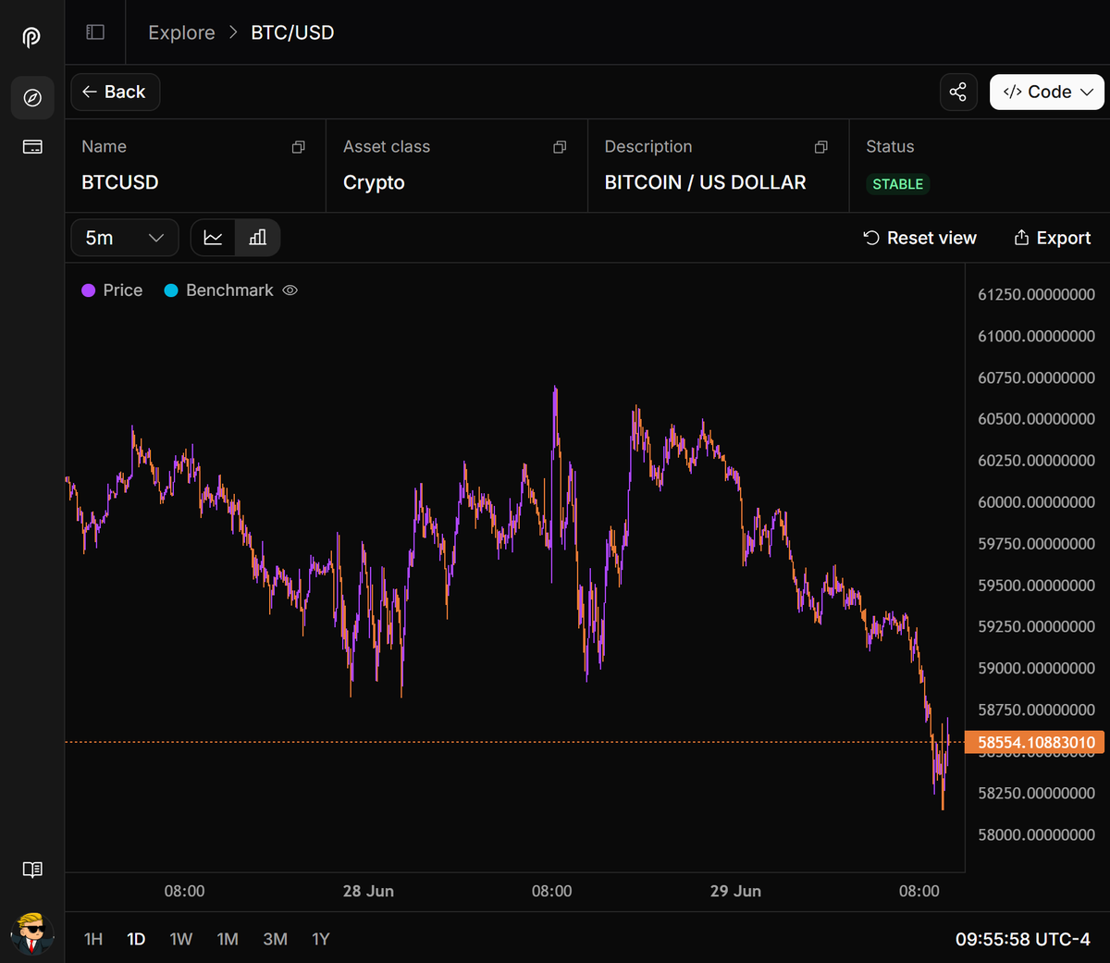The height and width of the screenshot is (963, 1110).
Task: Click the 60000.00000000 price axis label
Action: pyautogui.click(x=1036, y=502)
